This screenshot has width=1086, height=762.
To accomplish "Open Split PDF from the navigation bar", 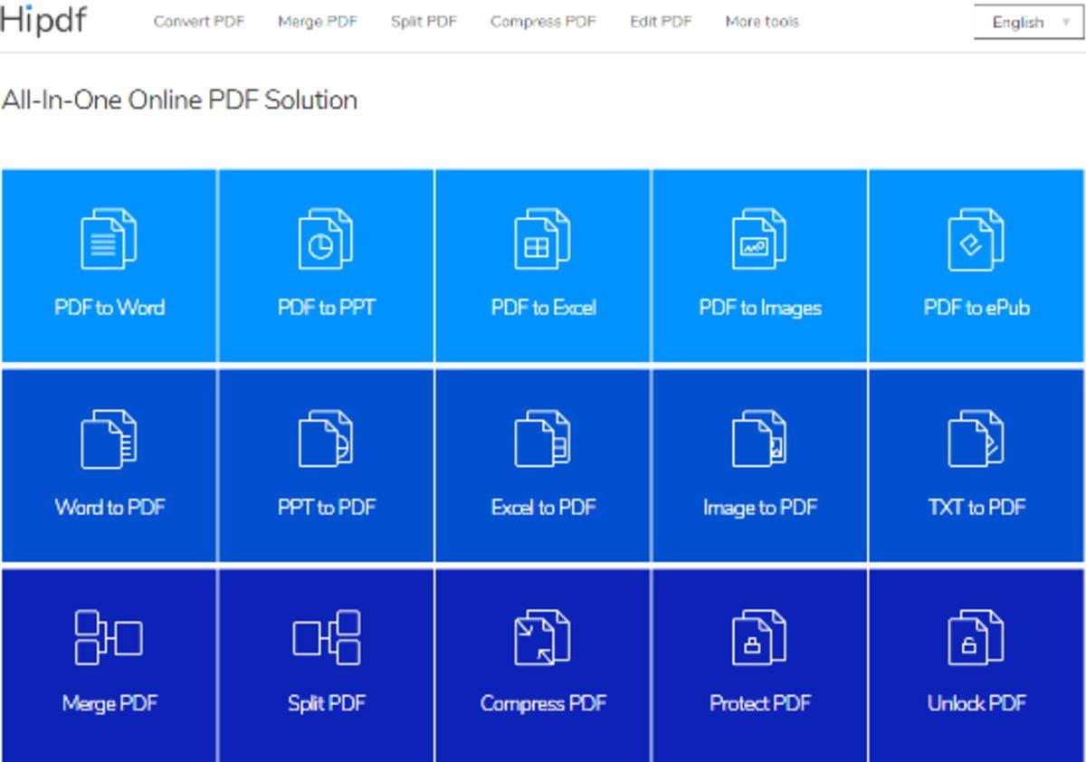I will [x=424, y=22].
